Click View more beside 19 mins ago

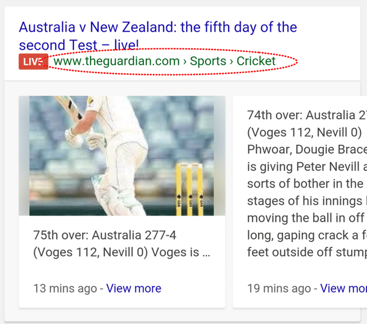343,289
